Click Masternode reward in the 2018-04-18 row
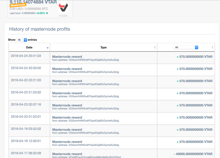Screen dimensions: 220x158 tap(67, 142)
